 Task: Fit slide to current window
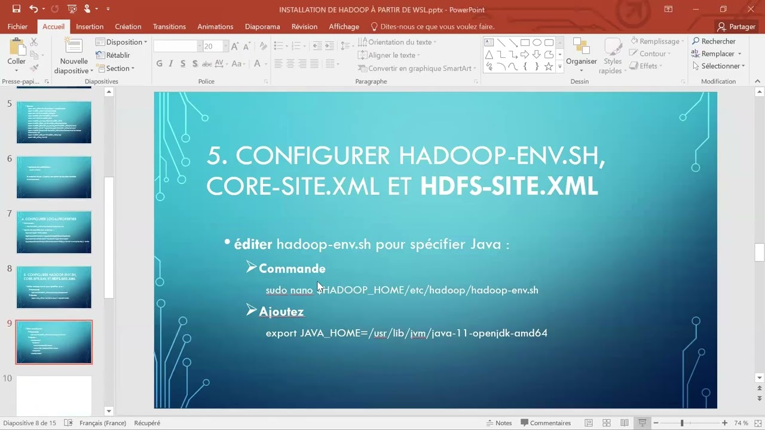[x=758, y=423]
